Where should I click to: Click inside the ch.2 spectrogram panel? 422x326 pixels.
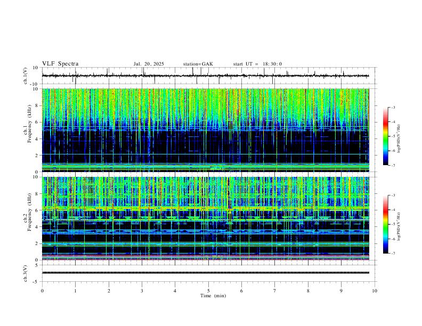(206, 218)
